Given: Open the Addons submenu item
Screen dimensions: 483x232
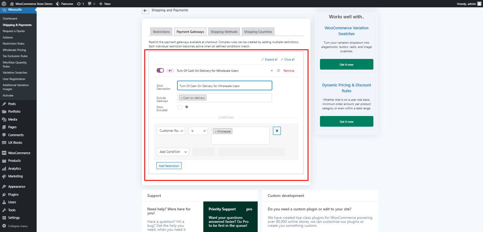Looking at the screenshot, I should 8,38.
